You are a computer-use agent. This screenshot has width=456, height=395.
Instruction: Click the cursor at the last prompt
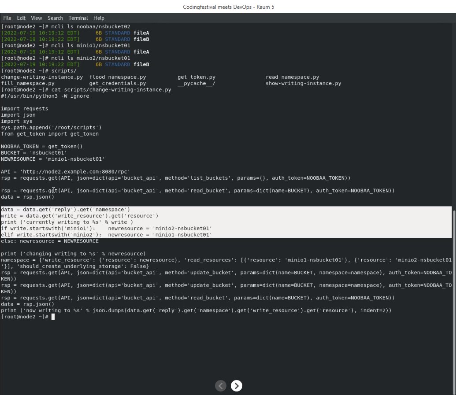[x=53, y=317]
